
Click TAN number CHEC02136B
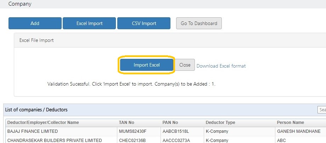pyautogui.click(x=132, y=141)
